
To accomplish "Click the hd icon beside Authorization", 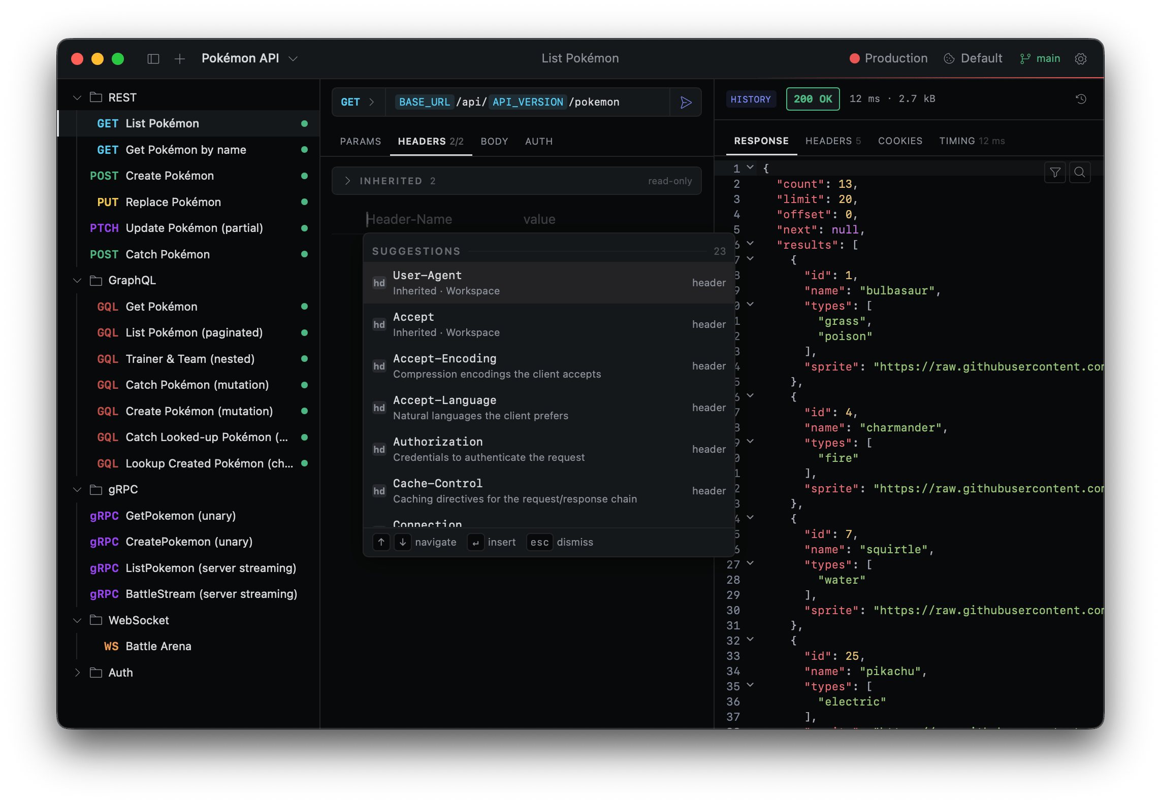I will [x=379, y=449].
